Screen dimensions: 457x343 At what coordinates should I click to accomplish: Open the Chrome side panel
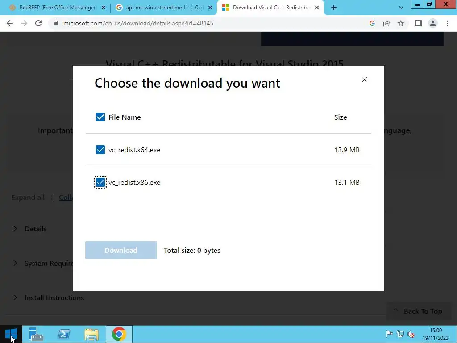click(419, 23)
